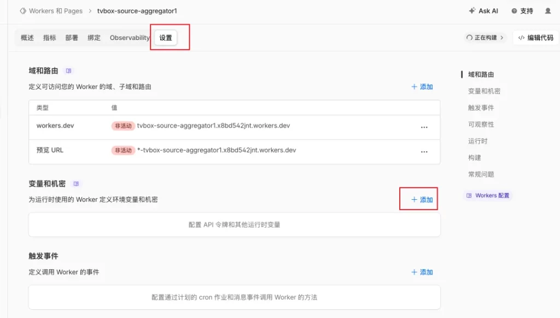Open docs icon next to 变量和机密 heading

(76, 184)
